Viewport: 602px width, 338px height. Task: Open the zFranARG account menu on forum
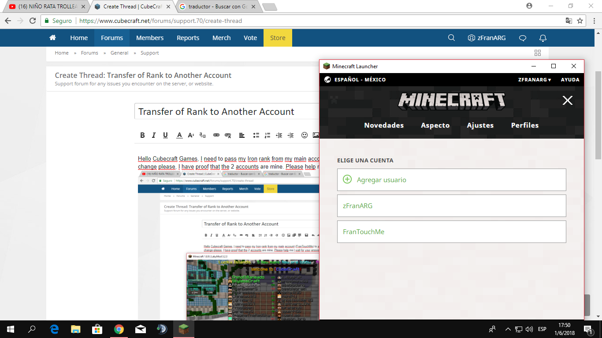(487, 38)
